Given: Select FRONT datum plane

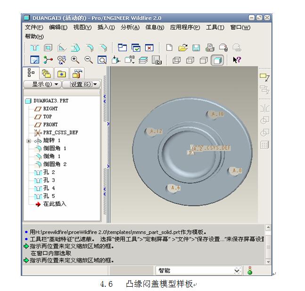Looking at the screenshot, I should tap(46, 125).
